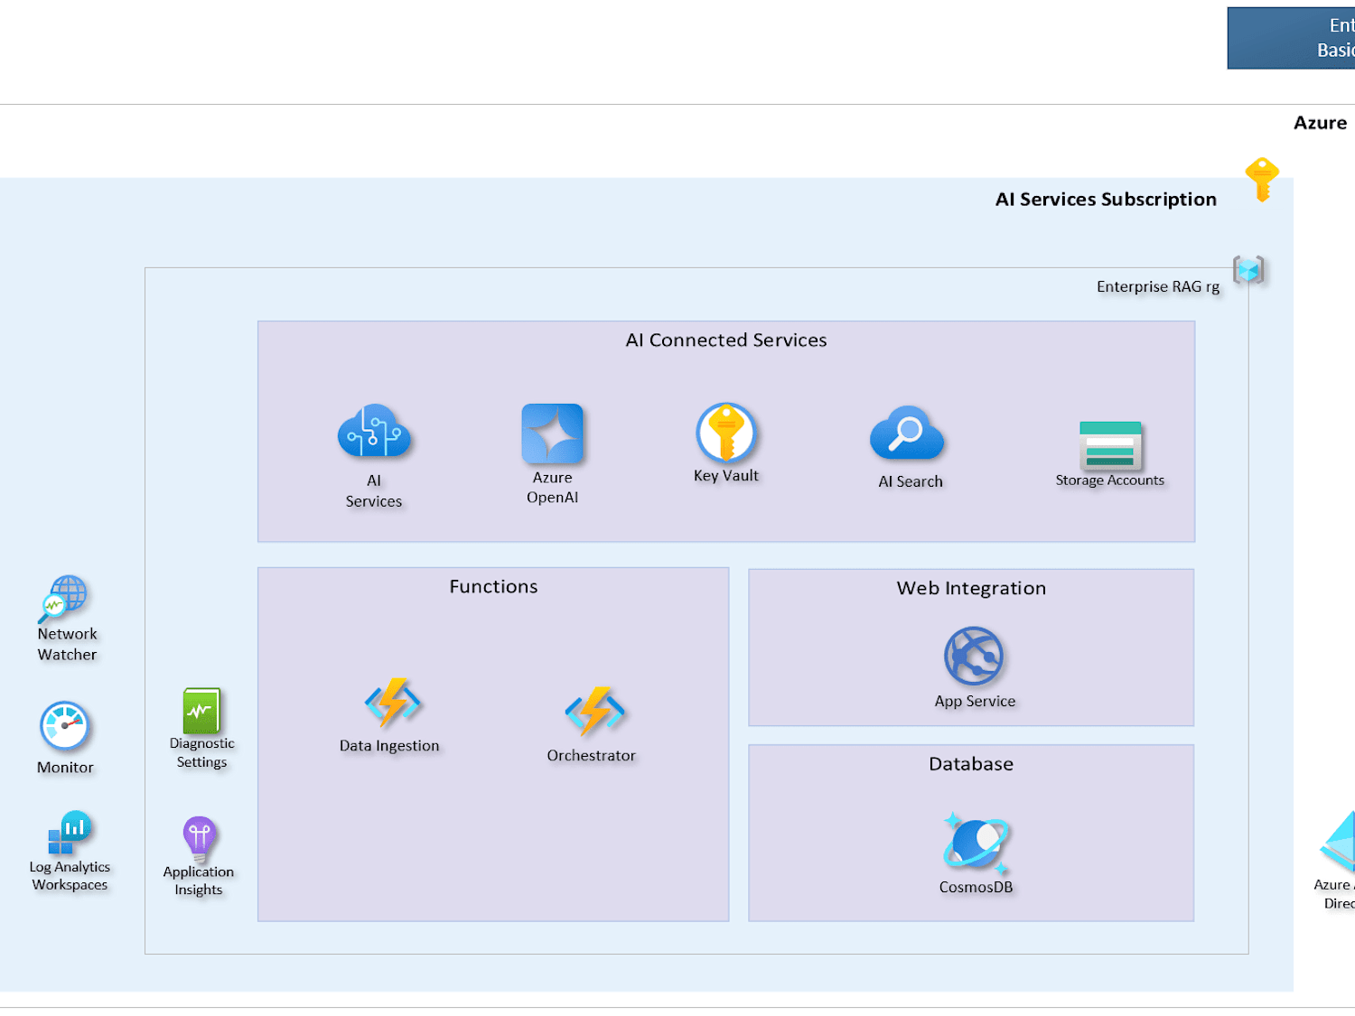Select the "Log Analytics Workspaces" label

[x=70, y=876]
